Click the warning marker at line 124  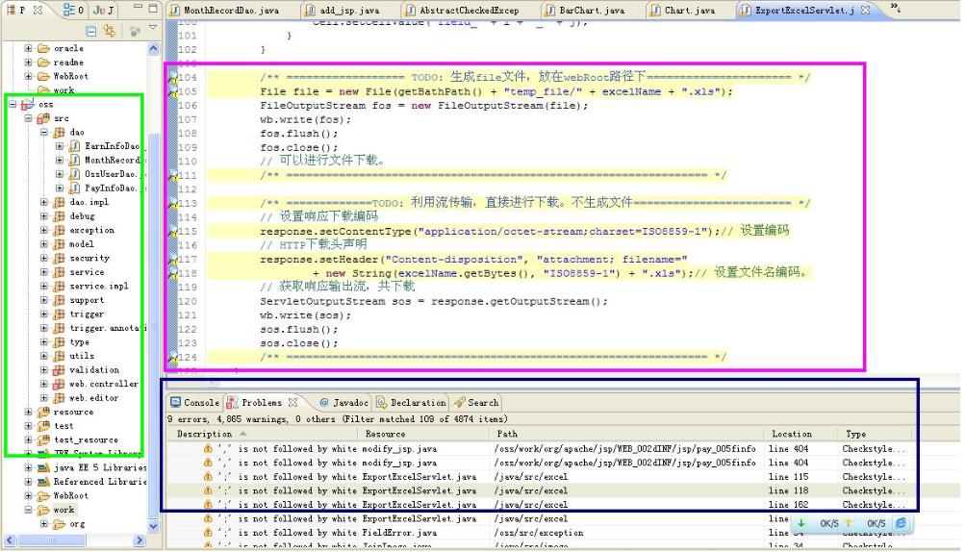[x=172, y=357]
